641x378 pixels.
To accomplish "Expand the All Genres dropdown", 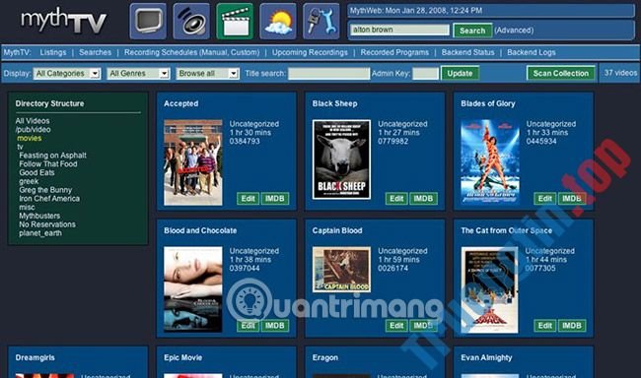I will pos(139,74).
